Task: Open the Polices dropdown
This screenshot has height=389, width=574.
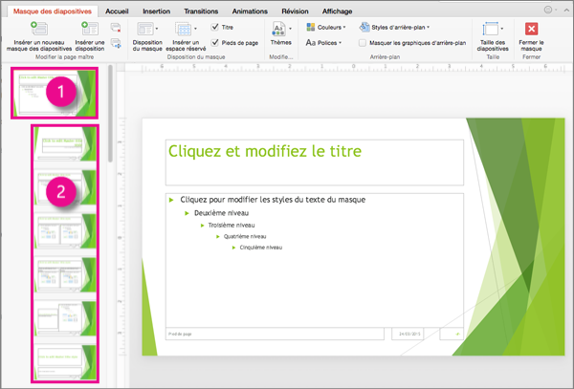Action: tap(323, 43)
